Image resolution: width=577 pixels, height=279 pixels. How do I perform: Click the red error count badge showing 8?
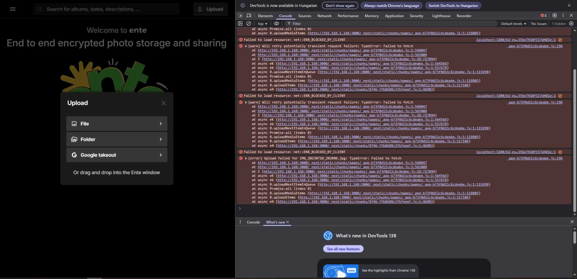click(544, 16)
